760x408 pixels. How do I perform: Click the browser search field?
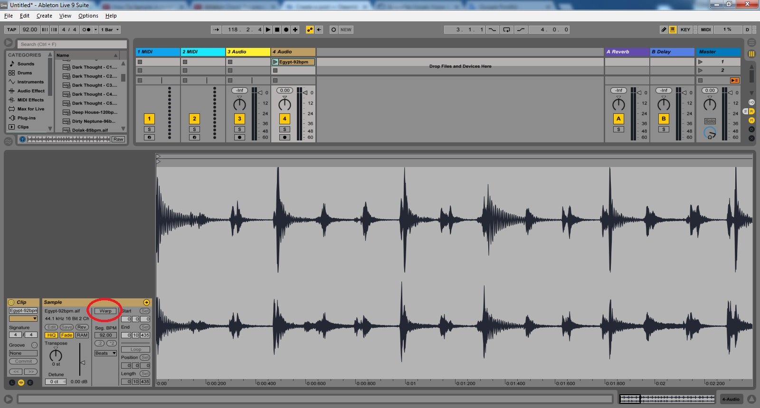pyautogui.click(x=72, y=44)
